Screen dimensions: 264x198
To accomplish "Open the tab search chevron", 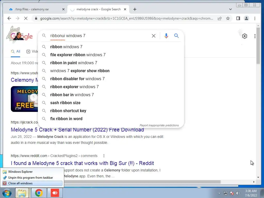I will point(230,9).
